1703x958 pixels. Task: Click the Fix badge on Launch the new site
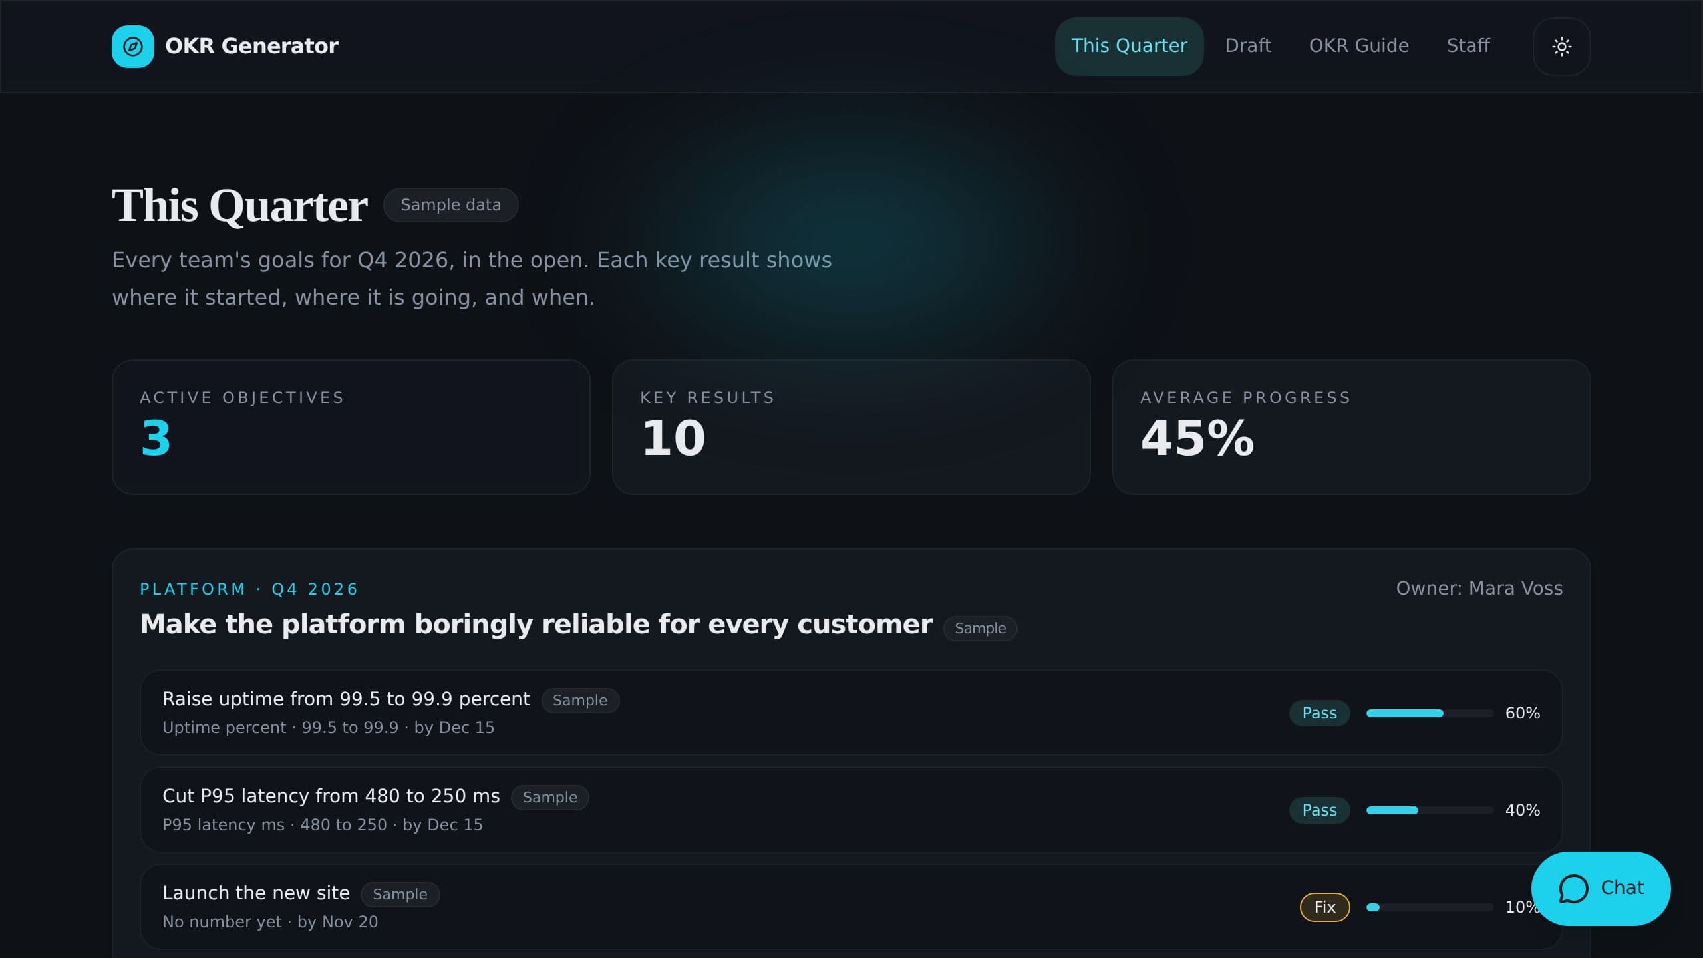(x=1324, y=907)
